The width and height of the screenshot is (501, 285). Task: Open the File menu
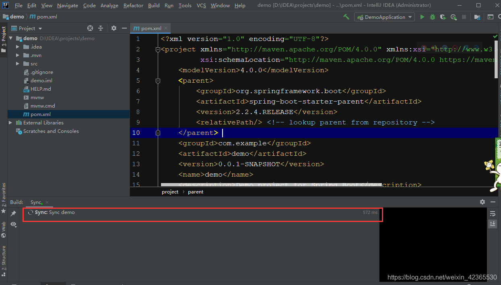(x=19, y=5)
